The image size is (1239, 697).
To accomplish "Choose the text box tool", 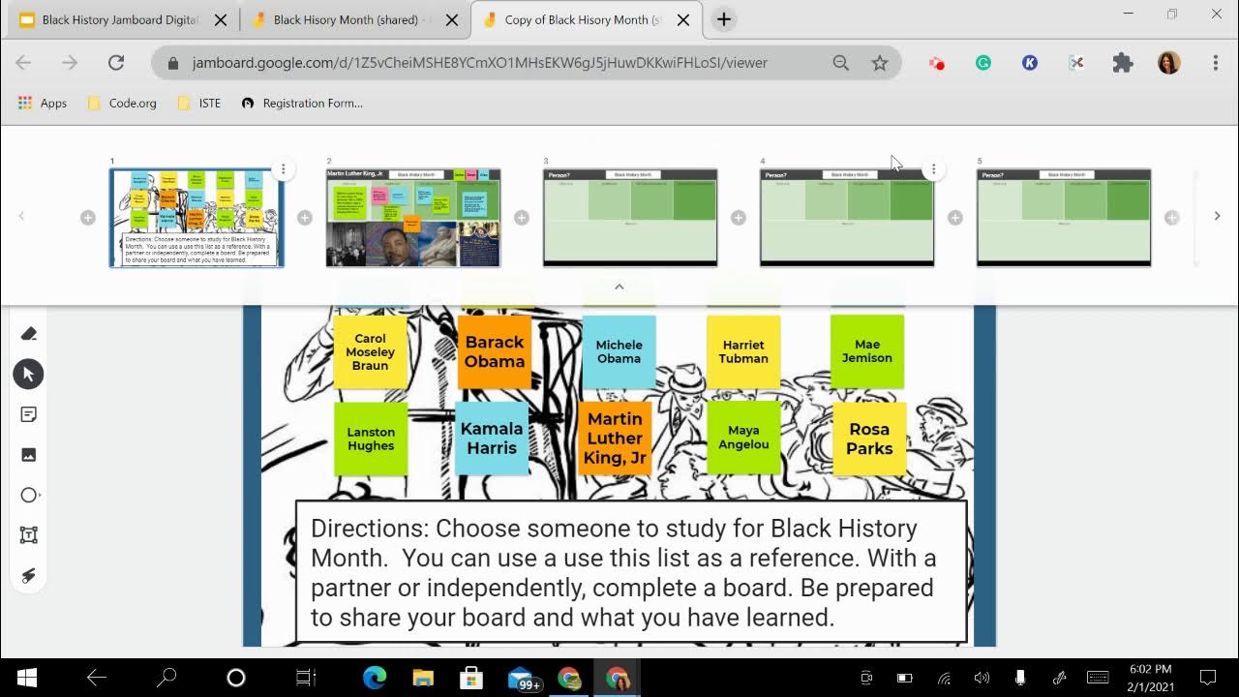I will [28, 535].
